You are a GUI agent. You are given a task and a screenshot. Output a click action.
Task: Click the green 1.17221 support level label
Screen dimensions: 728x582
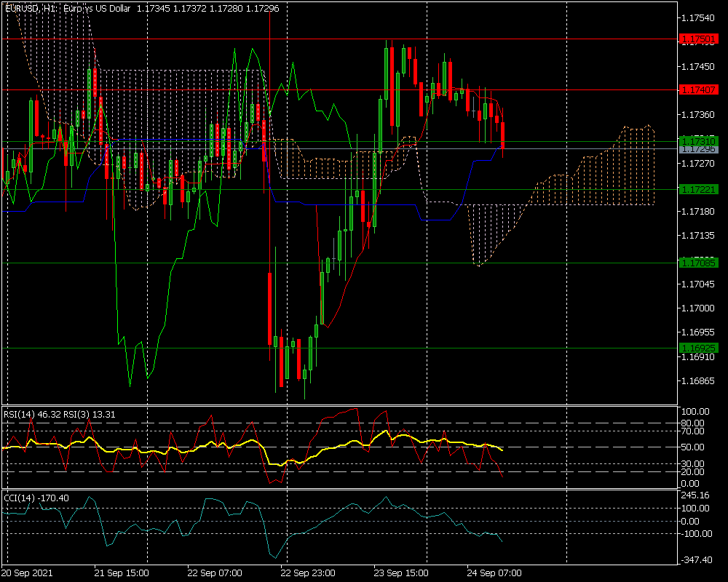click(698, 189)
